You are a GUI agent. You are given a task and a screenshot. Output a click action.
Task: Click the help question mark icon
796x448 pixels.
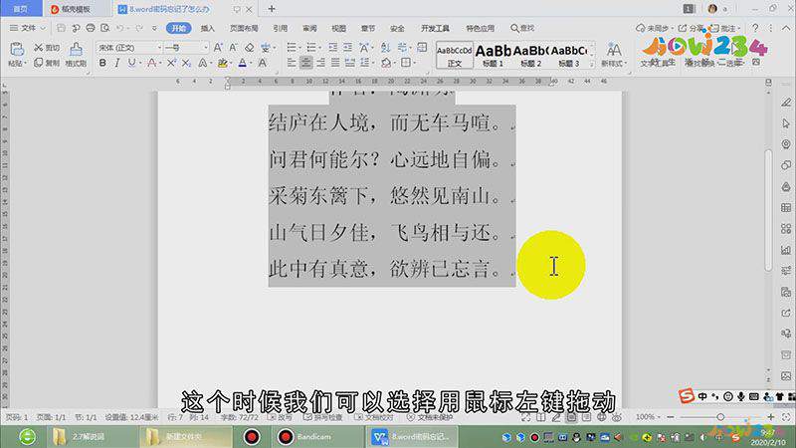pos(755,28)
